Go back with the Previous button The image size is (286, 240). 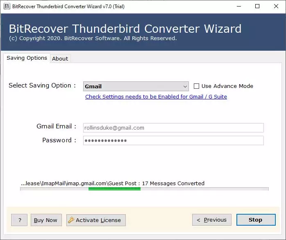click(x=212, y=220)
